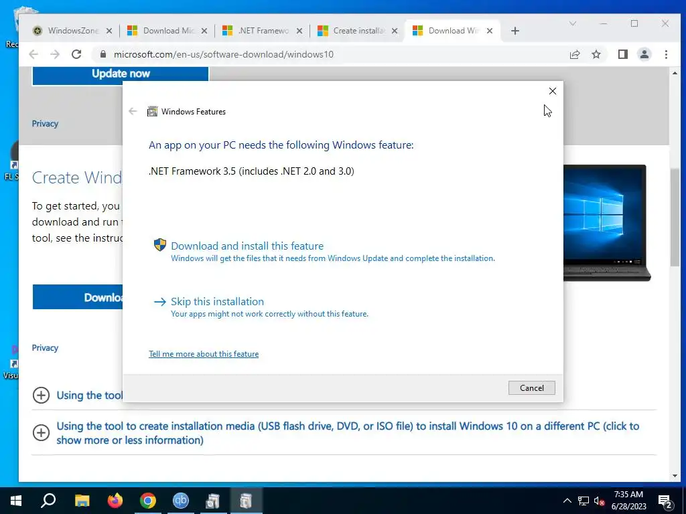The height and width of the screenshot is (514, 686).
Task: Open Tell me more about this feature link
Action: 204,354
